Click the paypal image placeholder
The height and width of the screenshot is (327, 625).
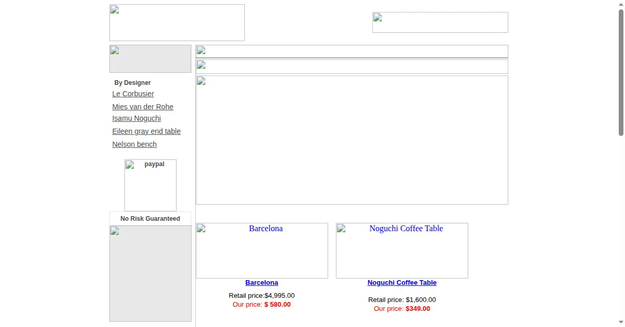[x=151, y=185]
